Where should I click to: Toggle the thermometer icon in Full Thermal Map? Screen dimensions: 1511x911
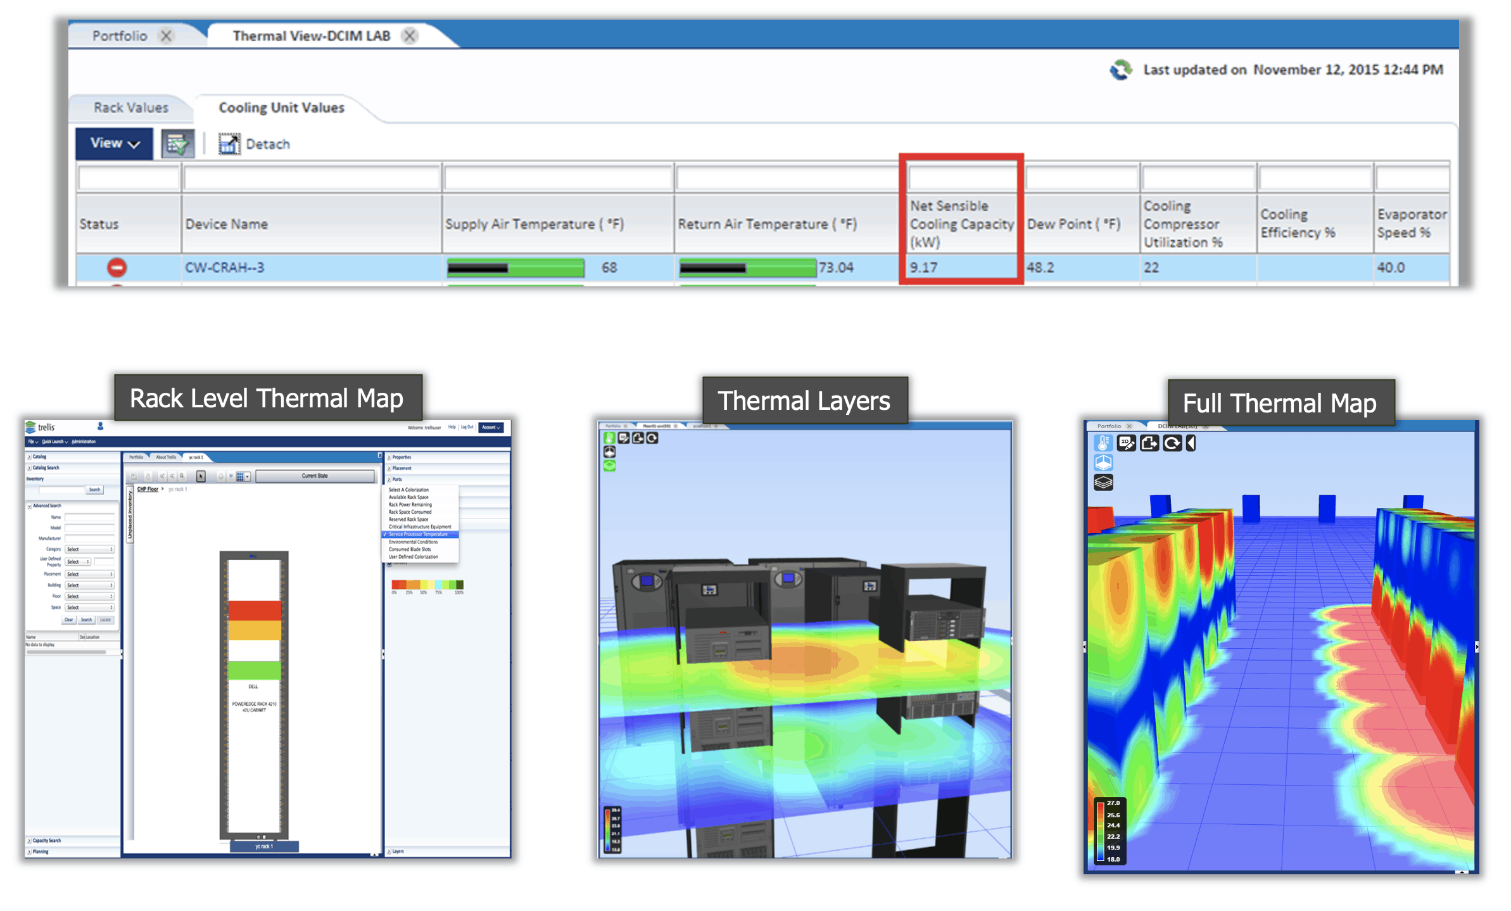click(x=1103, y=443)
